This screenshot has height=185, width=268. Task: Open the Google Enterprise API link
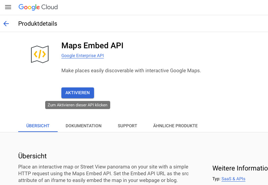[x=83, y=56]
